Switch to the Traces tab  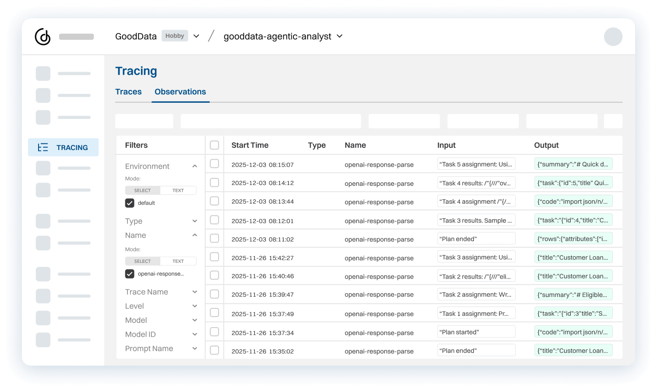(x=128, y=92)
